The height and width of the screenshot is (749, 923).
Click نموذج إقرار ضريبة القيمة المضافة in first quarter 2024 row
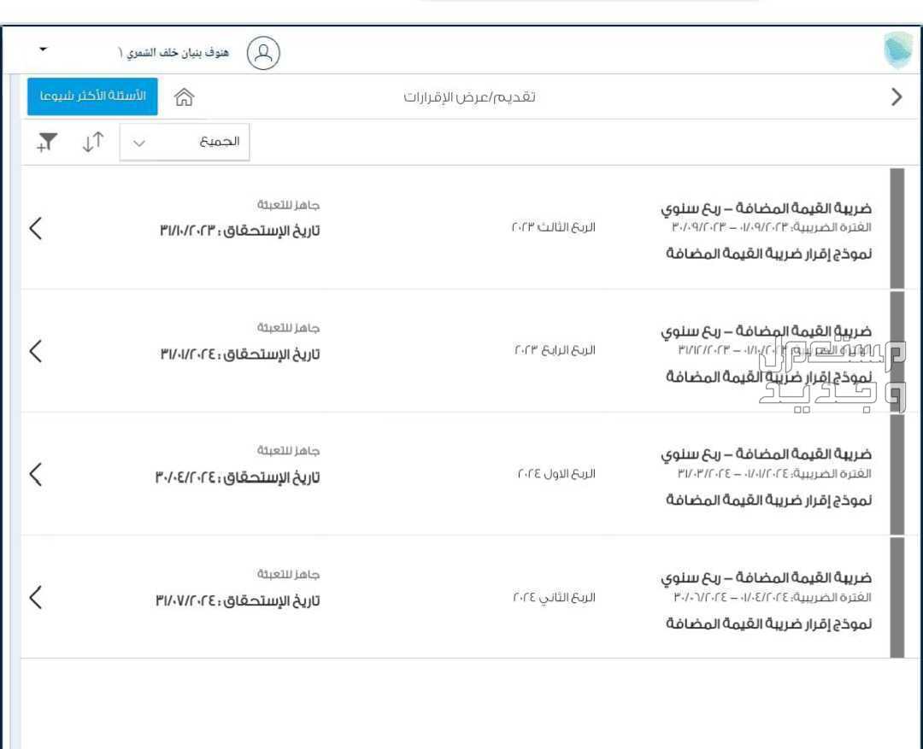[x=769, y=500]
